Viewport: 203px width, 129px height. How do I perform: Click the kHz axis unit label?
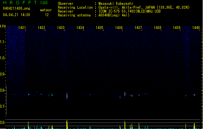pos(3,26)
